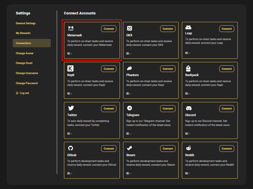Click the Phantom ghost icon
The height and width of the screenshot is (189, 253).
click(x=129, y=68)
